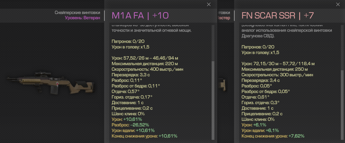Click the 'Отдача: 0,61°' line
Screen dimensions: 345x143
(x=256, y=97)
